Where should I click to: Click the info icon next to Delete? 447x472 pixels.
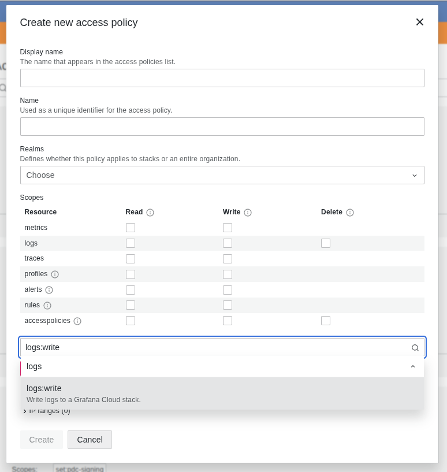point(350,213)
